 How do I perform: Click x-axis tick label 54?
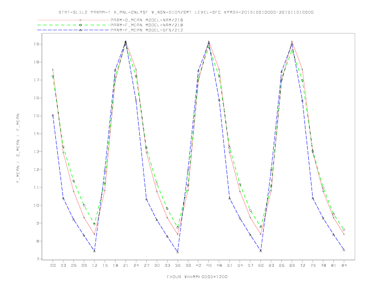240,265
